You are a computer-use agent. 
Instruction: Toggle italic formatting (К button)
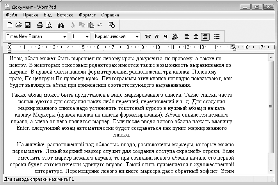(157, 36)
